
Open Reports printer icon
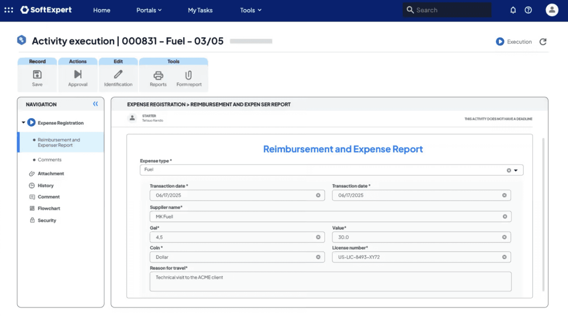point(158,76)
